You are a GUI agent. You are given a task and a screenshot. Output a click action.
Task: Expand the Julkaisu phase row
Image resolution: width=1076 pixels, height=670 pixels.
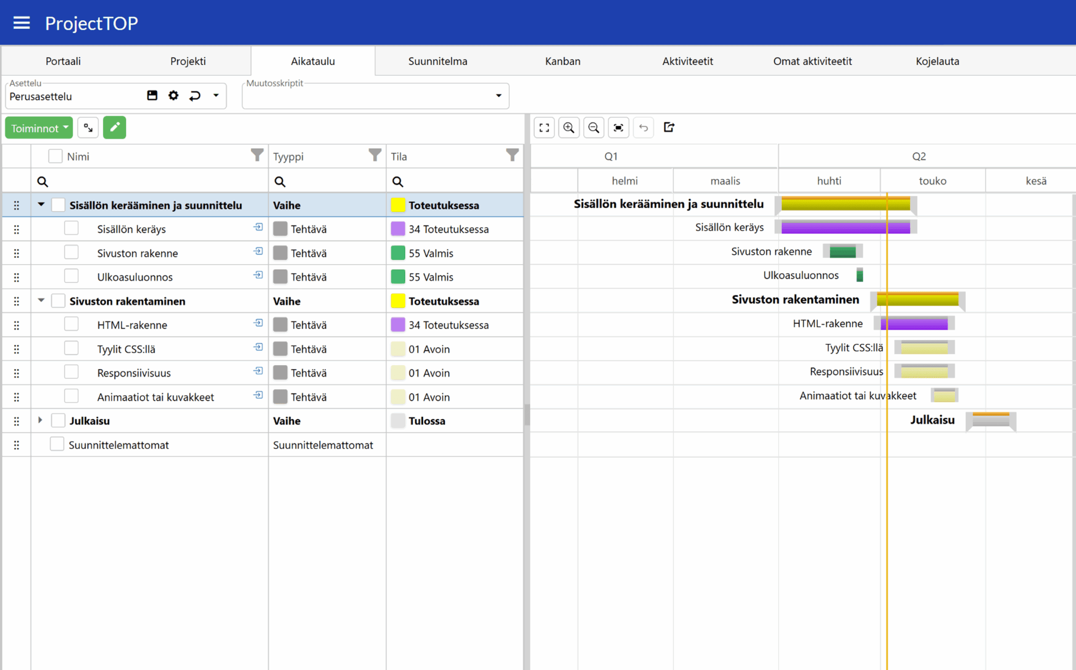(x=40, y=420)
